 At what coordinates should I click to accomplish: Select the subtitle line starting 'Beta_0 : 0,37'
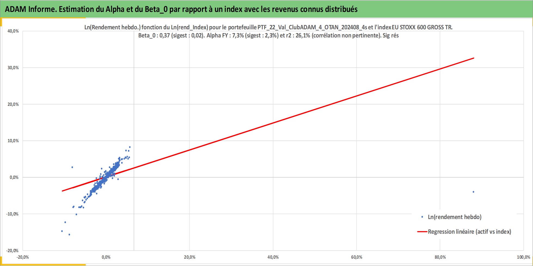click(268, 36)
